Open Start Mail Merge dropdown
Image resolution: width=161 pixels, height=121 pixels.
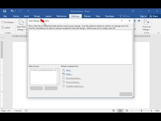pyautogui.click(x=21, y=25)
